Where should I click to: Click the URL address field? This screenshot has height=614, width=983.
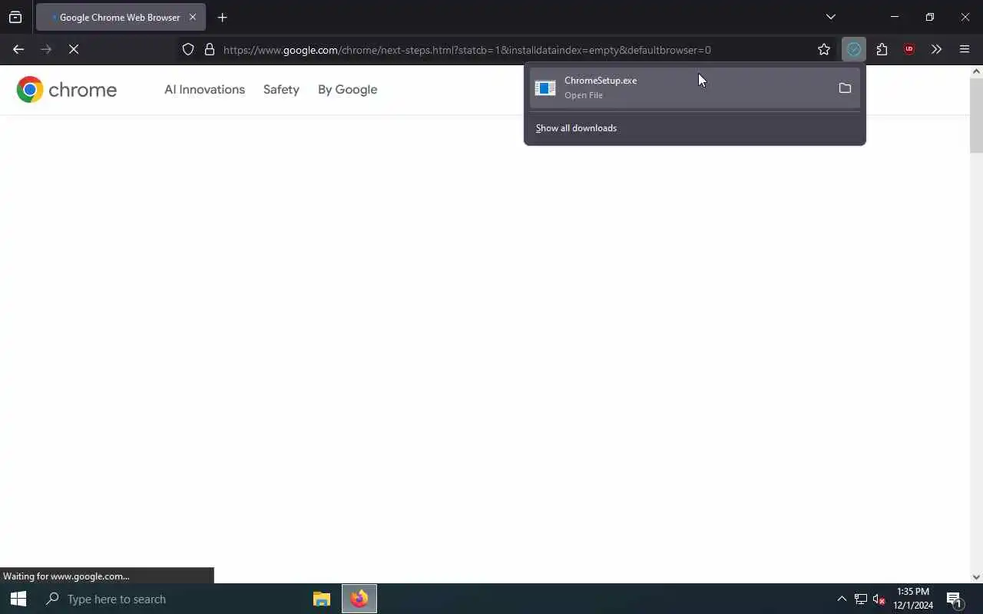[x=505, y=49]
